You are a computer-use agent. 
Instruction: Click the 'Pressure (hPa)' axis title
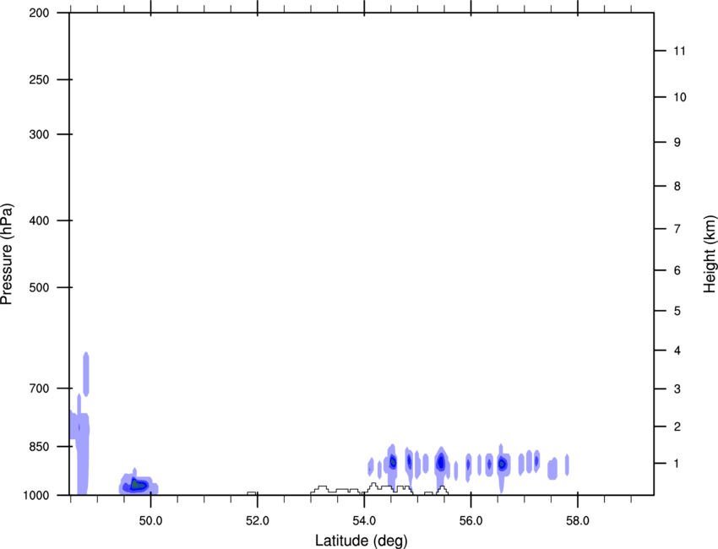click(7, 253)
